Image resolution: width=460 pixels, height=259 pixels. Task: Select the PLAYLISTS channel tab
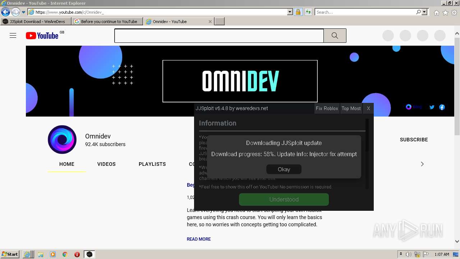[x=152, y=164]
